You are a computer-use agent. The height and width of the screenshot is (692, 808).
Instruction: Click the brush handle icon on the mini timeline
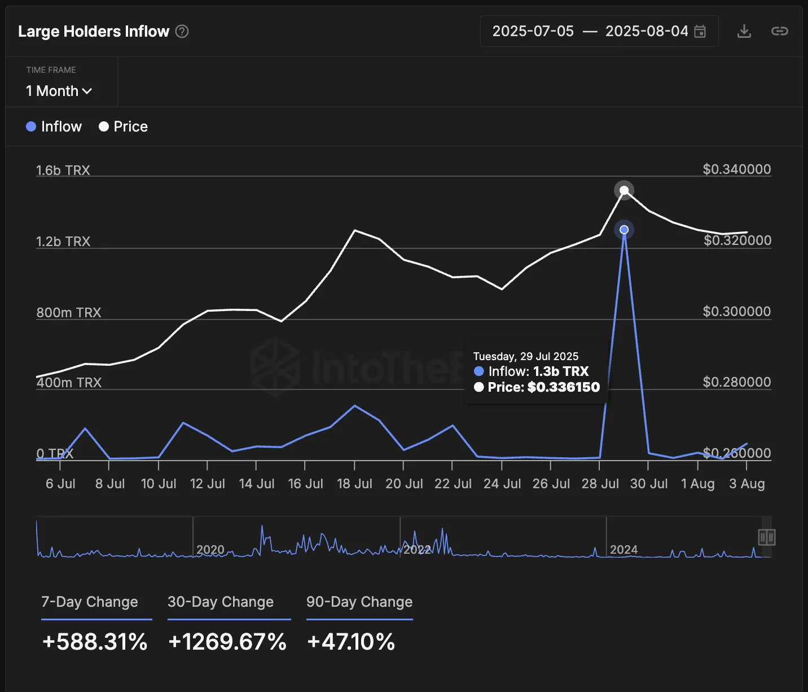766,538
